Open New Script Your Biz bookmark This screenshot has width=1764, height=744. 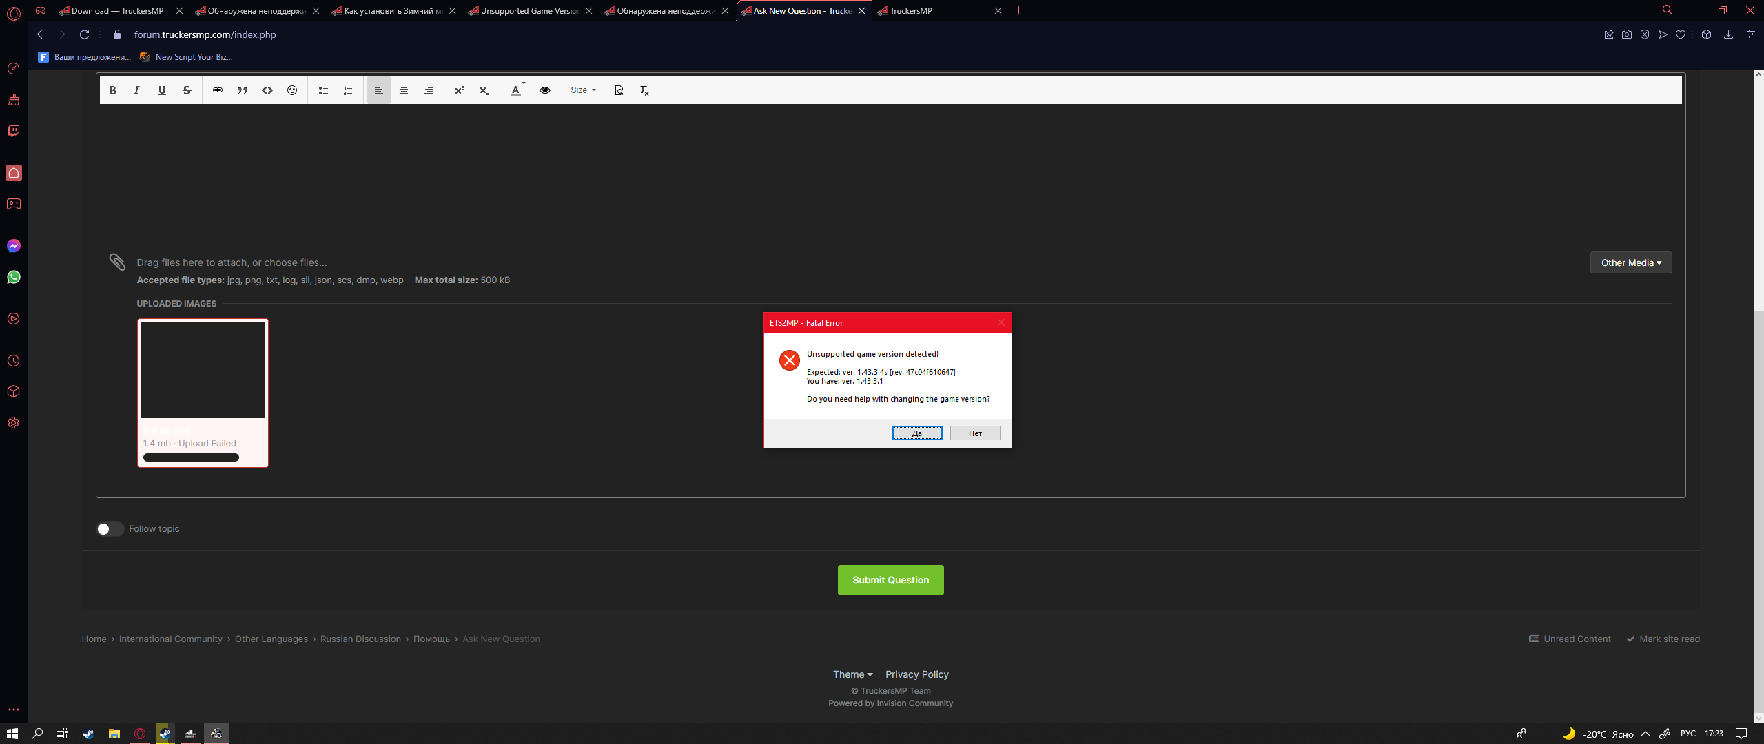coord(186,57)
